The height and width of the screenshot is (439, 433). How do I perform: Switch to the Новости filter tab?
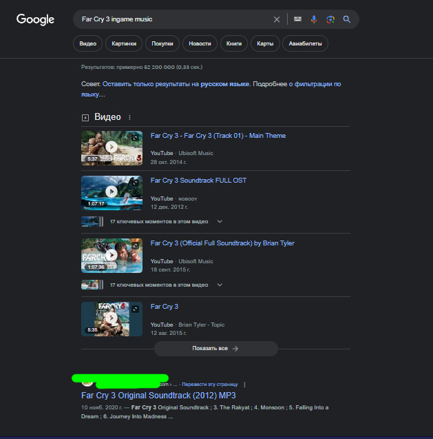(x=200, y=43)
